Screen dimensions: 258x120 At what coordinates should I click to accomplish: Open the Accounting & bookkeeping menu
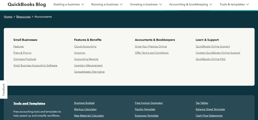[190, 5]
